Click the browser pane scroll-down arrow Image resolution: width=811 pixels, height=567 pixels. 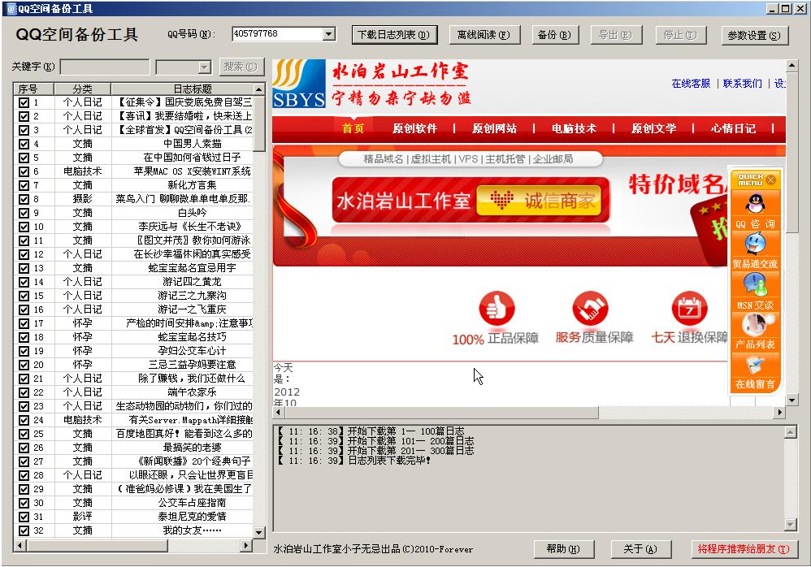pyautogui.click(x=791, y=400)
